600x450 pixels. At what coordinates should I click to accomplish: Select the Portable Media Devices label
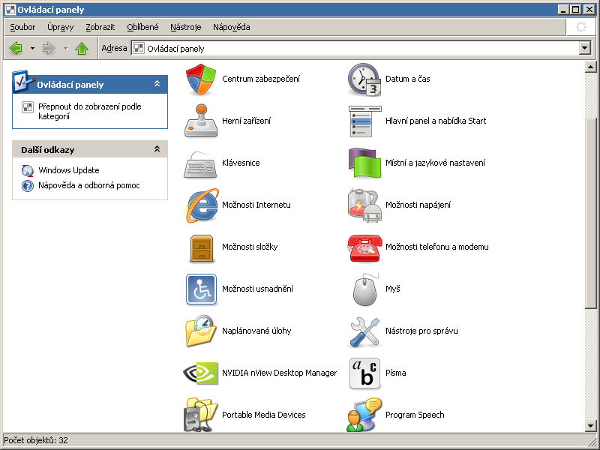point(264,415)
